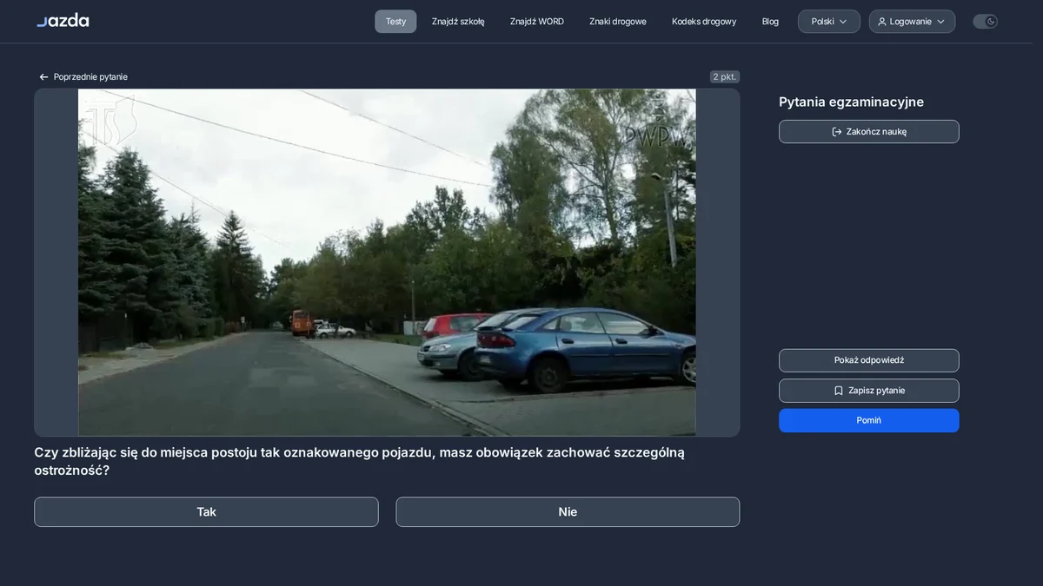Visit the Blog page
The image size is (1043, 586).
pos(770,22)
